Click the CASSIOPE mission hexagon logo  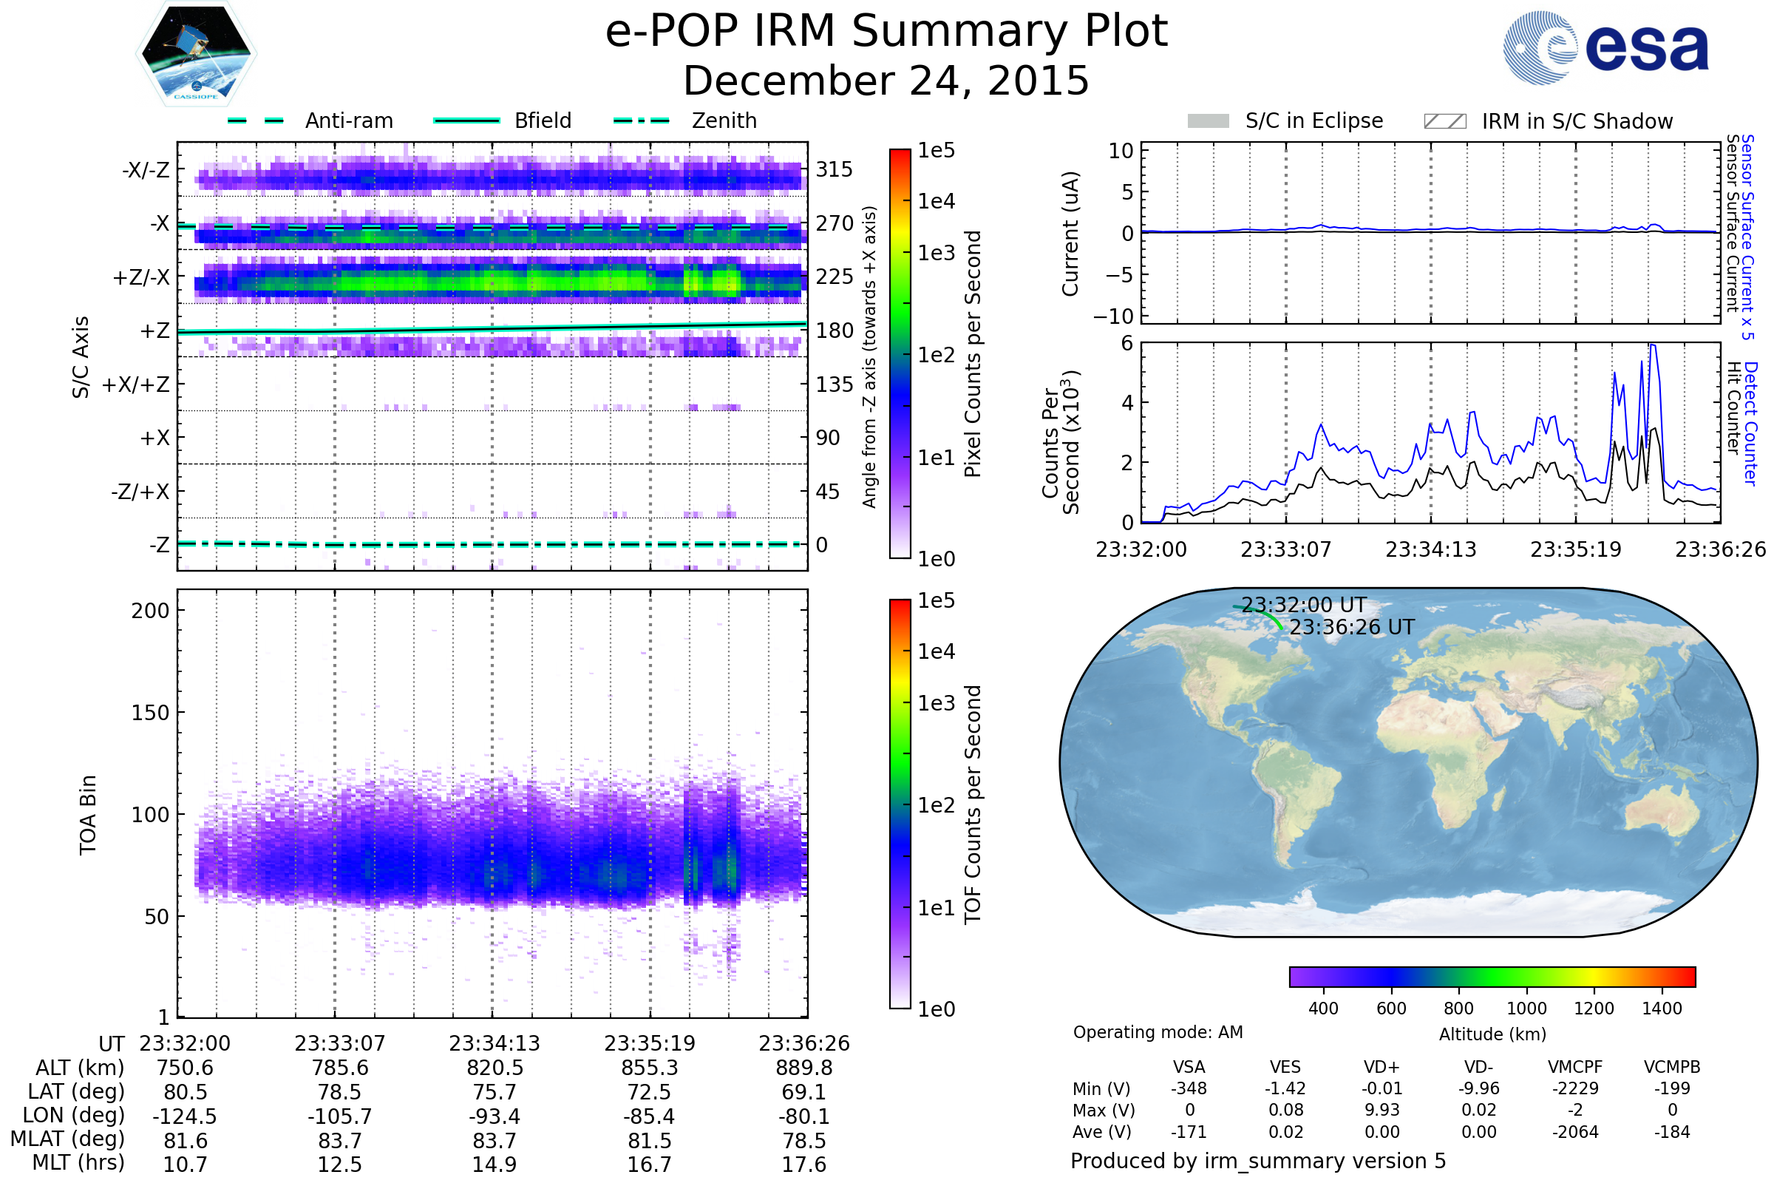[x=196, y=54]
